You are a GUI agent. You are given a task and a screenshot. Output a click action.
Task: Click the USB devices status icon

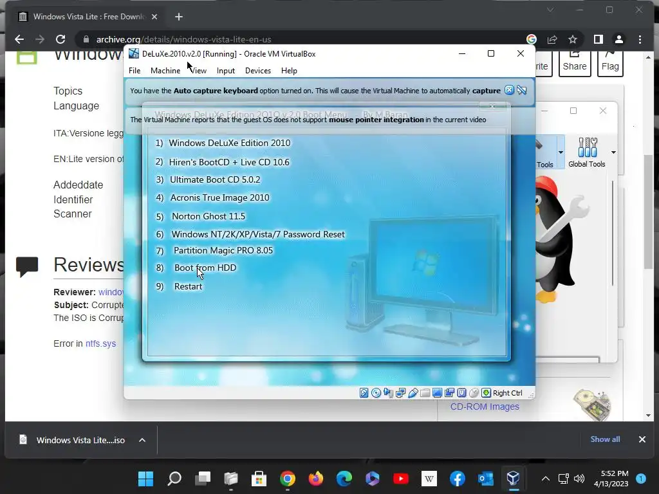[413, 393]
